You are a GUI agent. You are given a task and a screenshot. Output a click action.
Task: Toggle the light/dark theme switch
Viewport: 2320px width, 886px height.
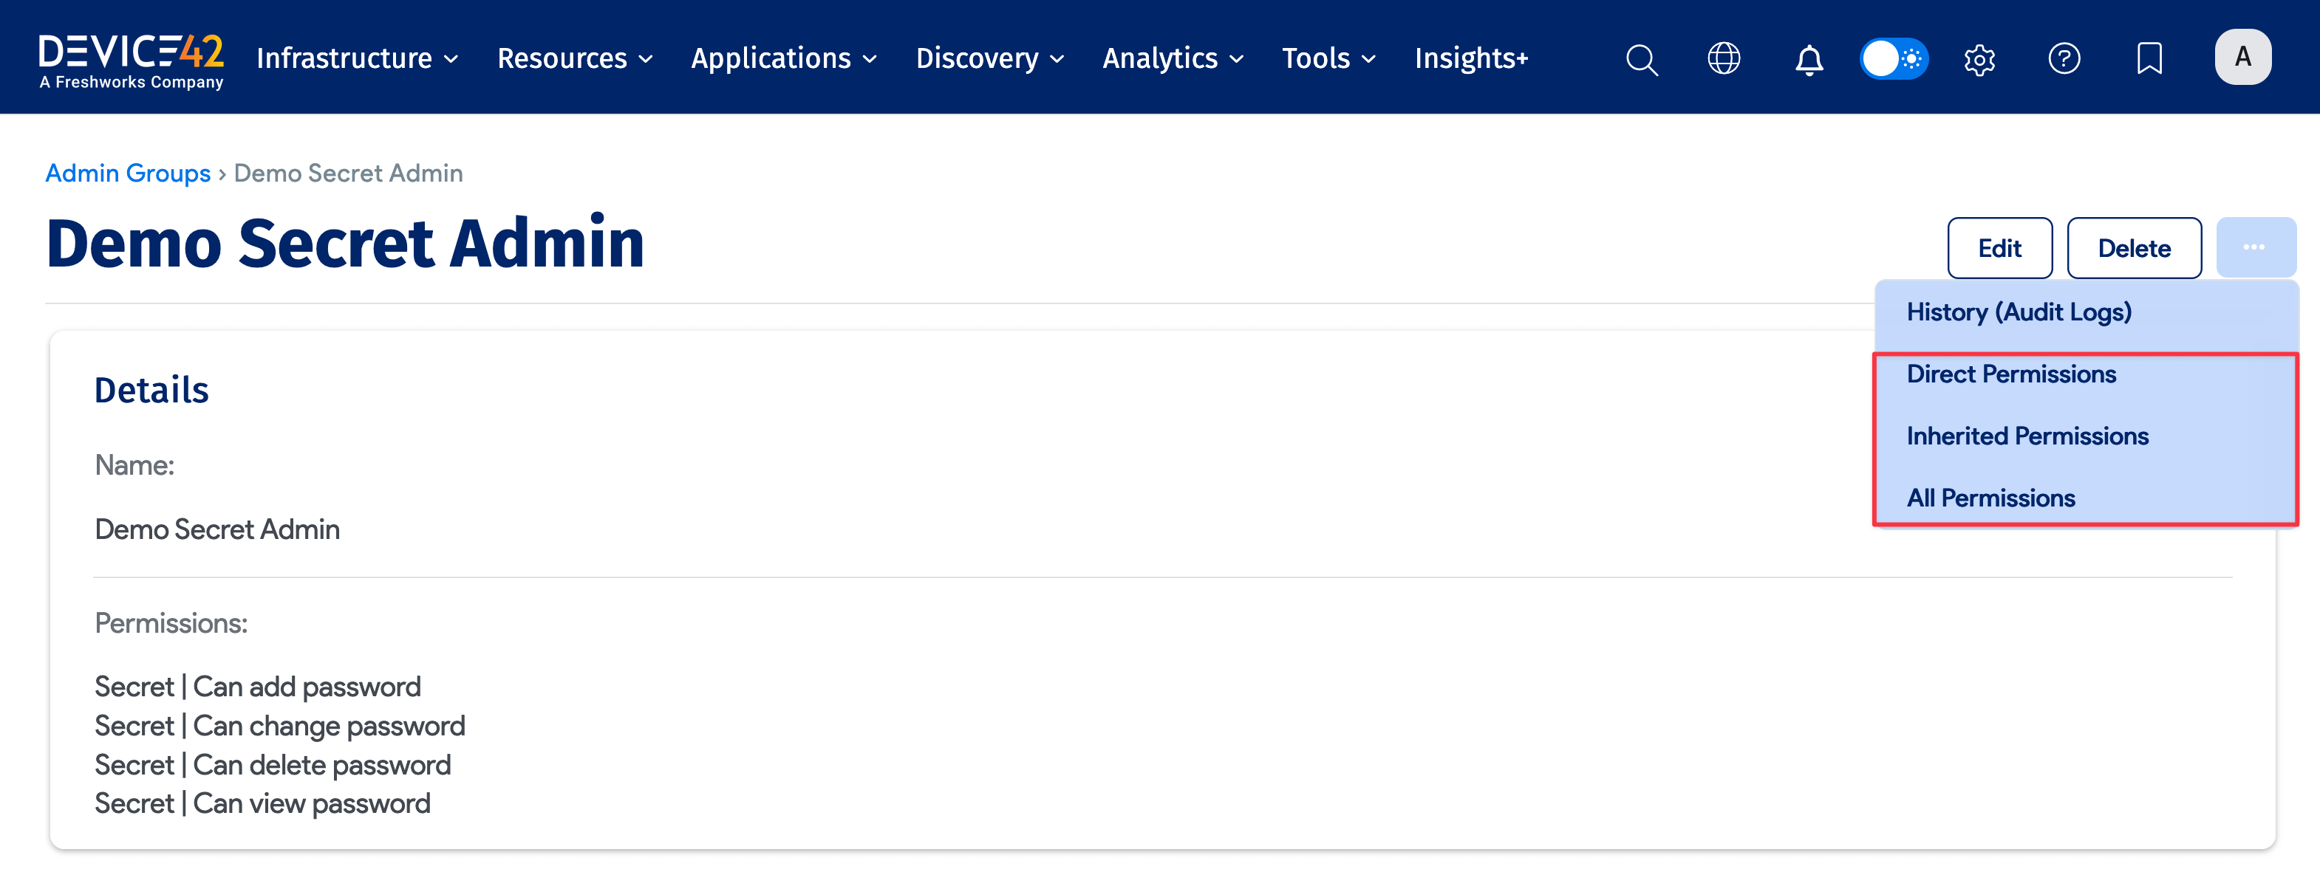(1893, 58)
